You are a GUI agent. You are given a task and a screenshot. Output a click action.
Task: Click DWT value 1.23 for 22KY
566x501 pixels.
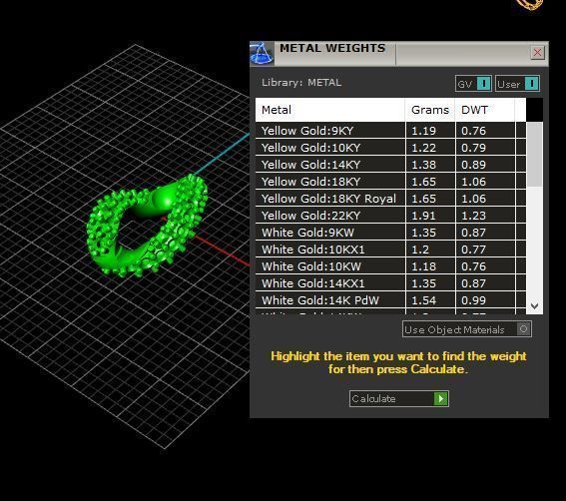(473, 216)
